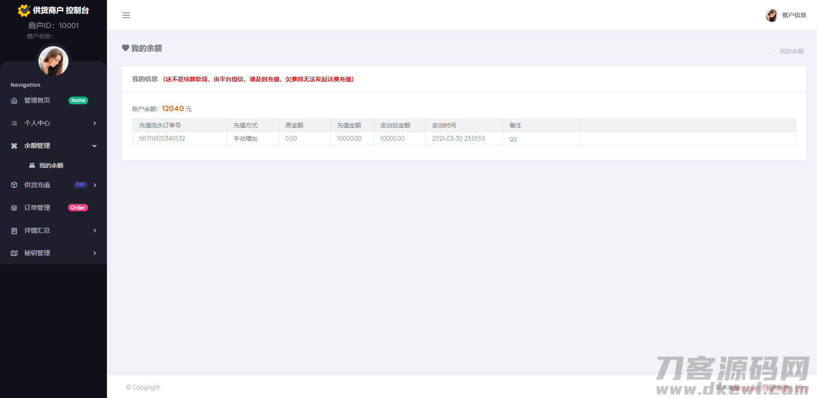Click the map icon beside 秘钥管理
The height and width of the screenshot is (398, 817).
pyautogui.click(x=14, y=253)
